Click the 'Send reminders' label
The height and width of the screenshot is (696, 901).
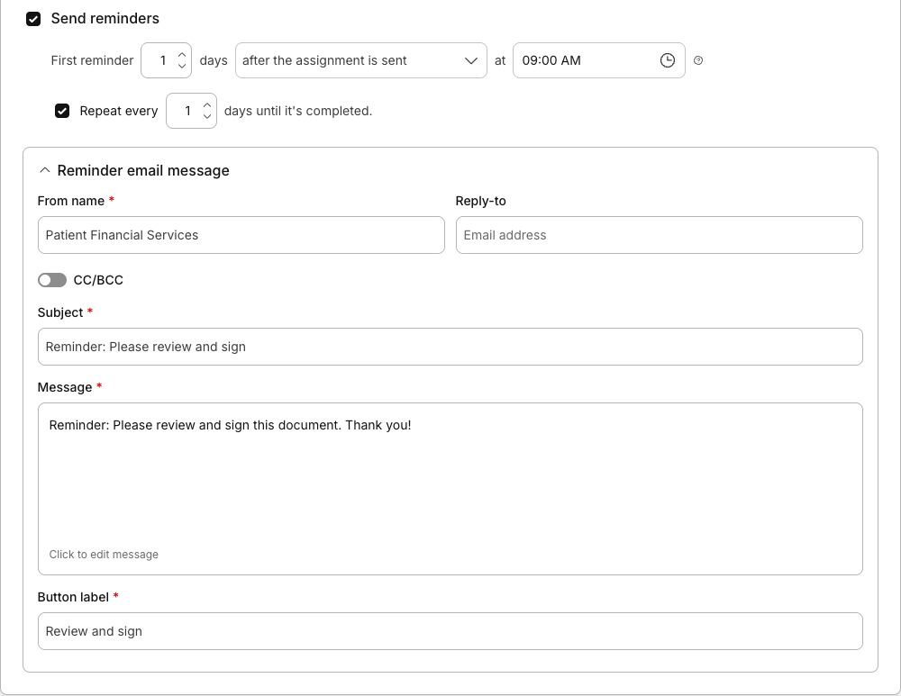pos(105,18)
